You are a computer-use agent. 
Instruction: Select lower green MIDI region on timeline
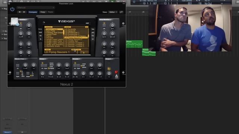click(x=149, y=52)
